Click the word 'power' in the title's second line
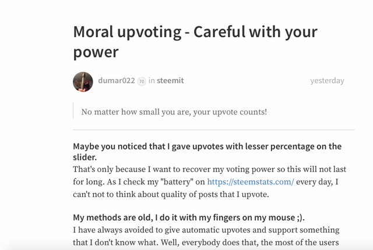The image size is (373, 250). click(x=96, y=52)
